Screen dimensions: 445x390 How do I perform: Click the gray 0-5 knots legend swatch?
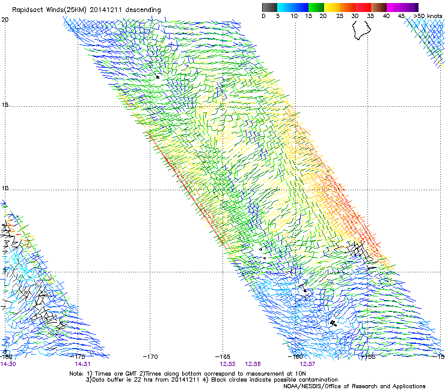(269, 7)
